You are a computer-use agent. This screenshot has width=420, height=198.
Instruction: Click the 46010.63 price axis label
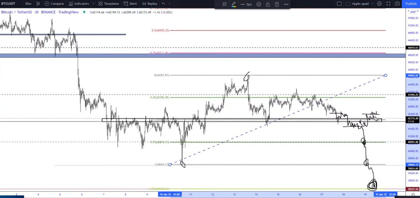(412, 47)
